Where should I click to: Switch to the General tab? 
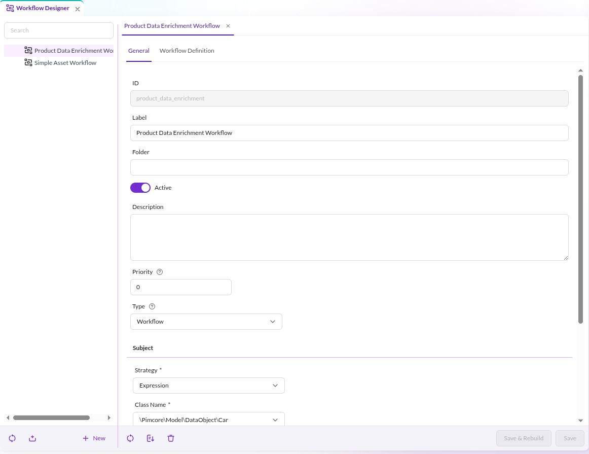138,51
